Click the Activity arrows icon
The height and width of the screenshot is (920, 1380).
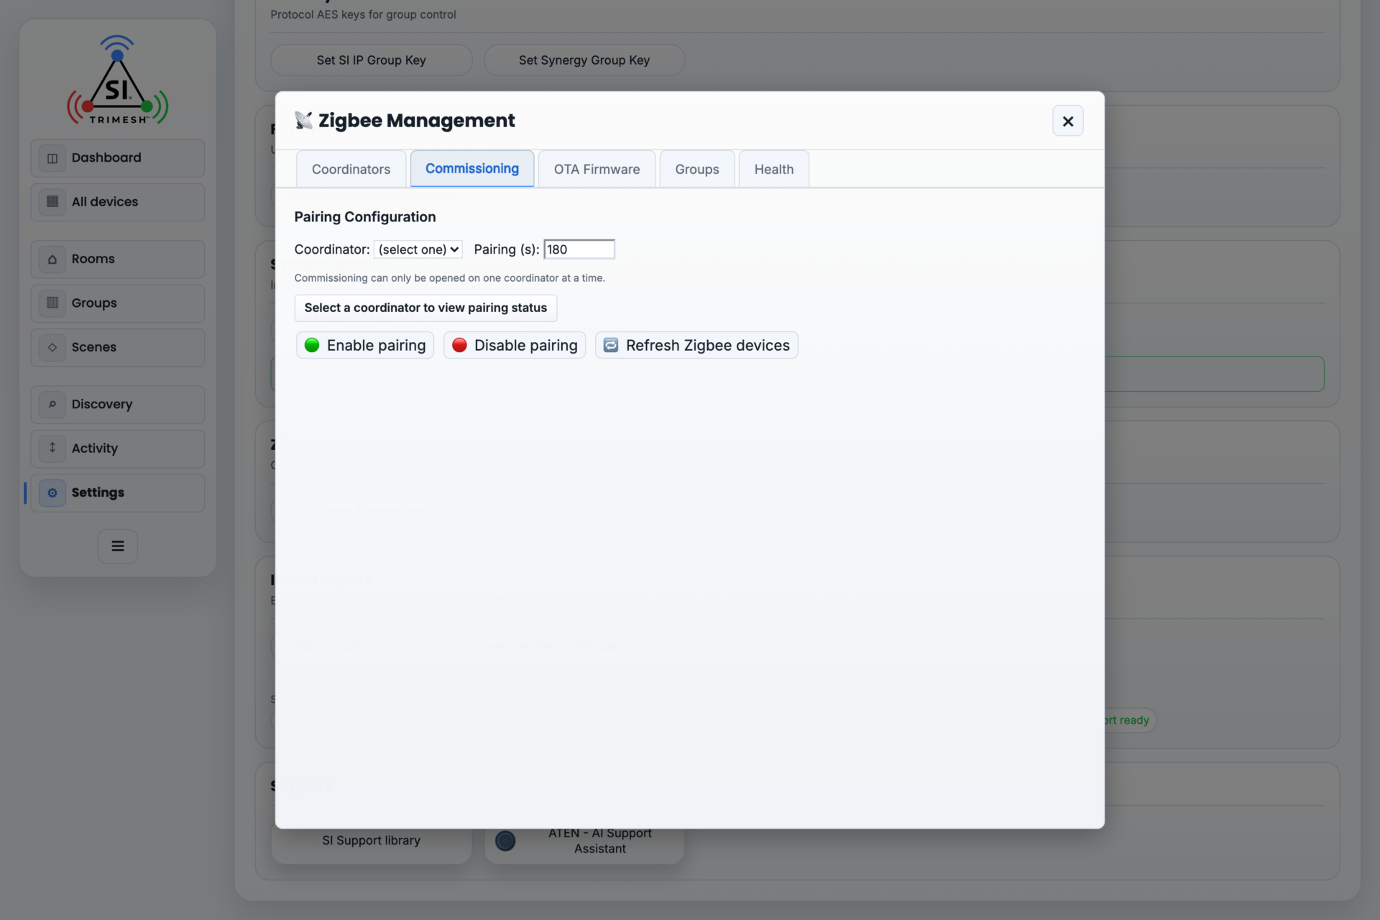pyautogui.click(x=52, y=448)
